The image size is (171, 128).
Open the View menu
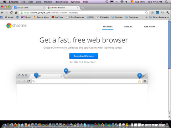point(38,2)
